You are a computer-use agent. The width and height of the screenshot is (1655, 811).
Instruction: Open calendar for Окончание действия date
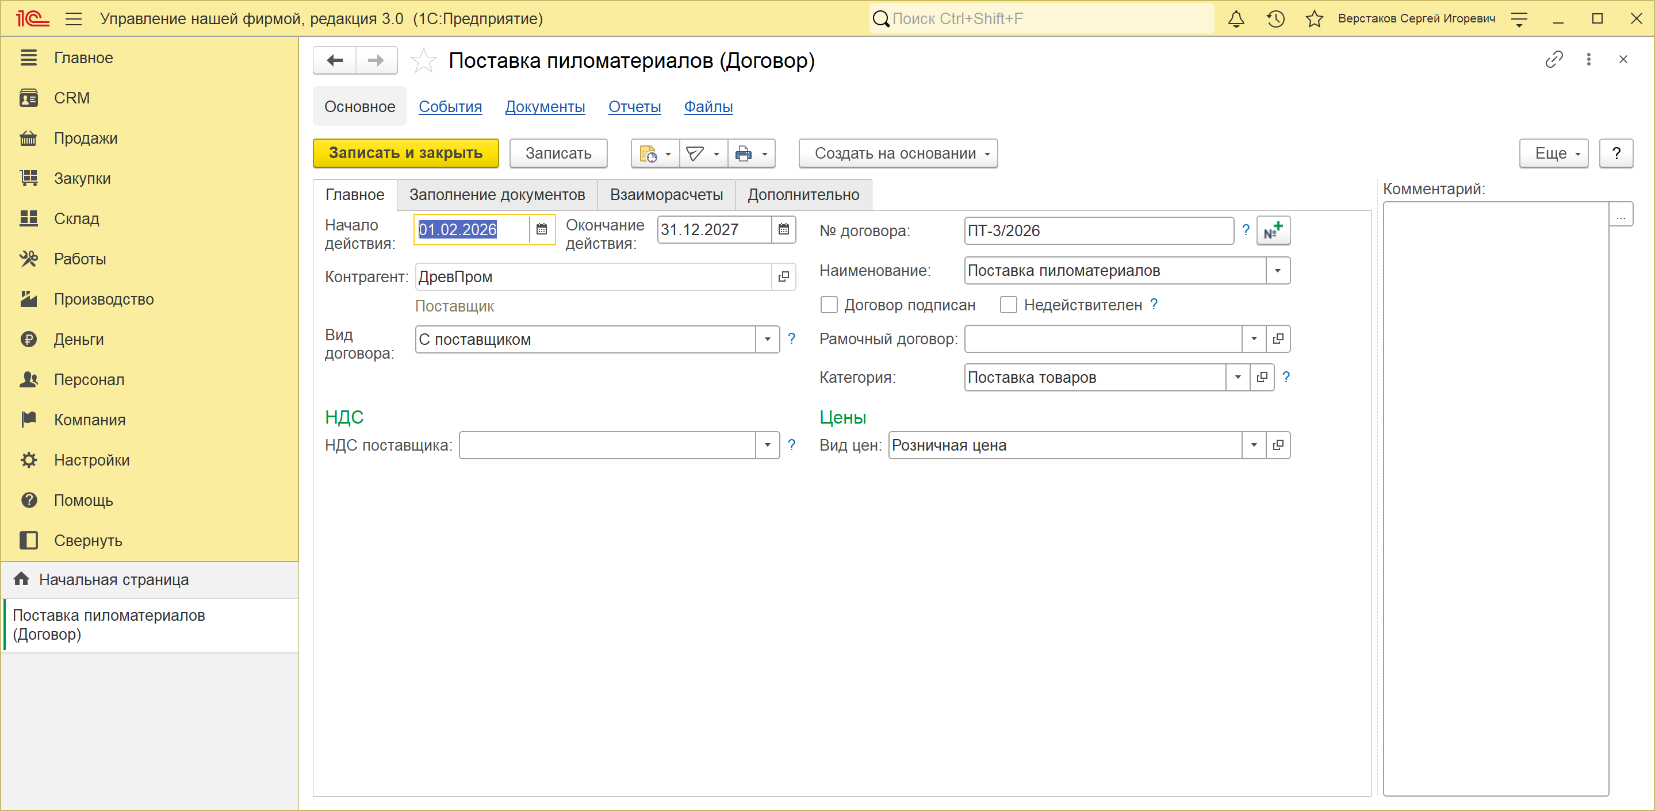click(783, 229)
